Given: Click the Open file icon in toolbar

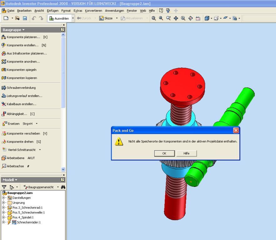Looking at the screenshot, I should (18, 18).
